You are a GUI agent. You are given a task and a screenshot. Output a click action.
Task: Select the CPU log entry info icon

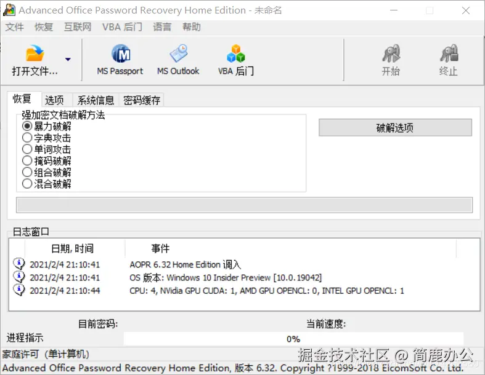click(x=19, y=290)
